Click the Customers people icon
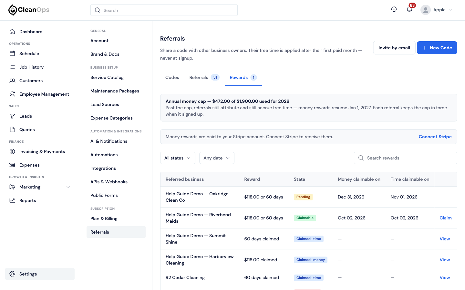Screen dimensions: 465x290 pyautogui.click(x=12, y=81)
